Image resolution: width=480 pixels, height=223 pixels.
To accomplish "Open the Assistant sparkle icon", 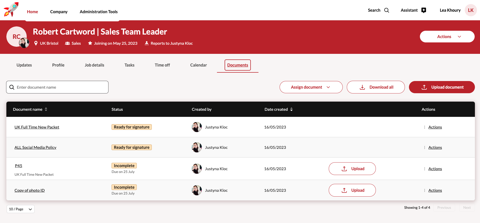I will tap(424, 10).
